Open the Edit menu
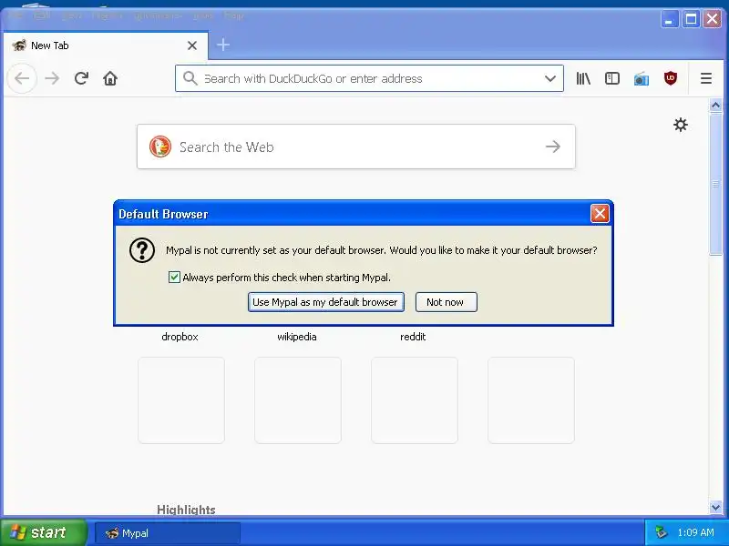The height and width of the screenshot is (546, 729). (42, 15)
